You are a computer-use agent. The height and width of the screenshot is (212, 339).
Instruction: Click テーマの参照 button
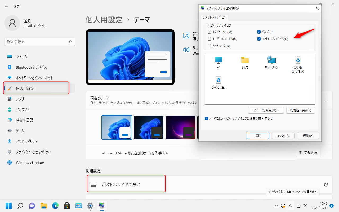tap(308, 153)
